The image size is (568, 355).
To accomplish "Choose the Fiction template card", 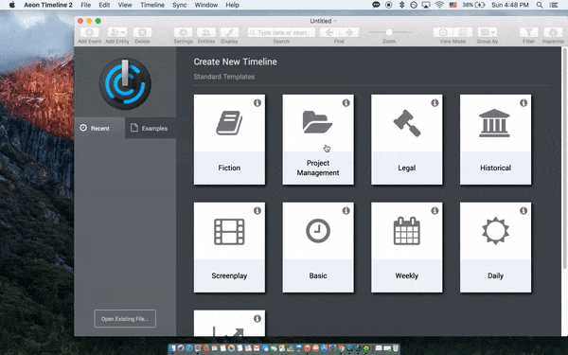I will click(229, 140).
